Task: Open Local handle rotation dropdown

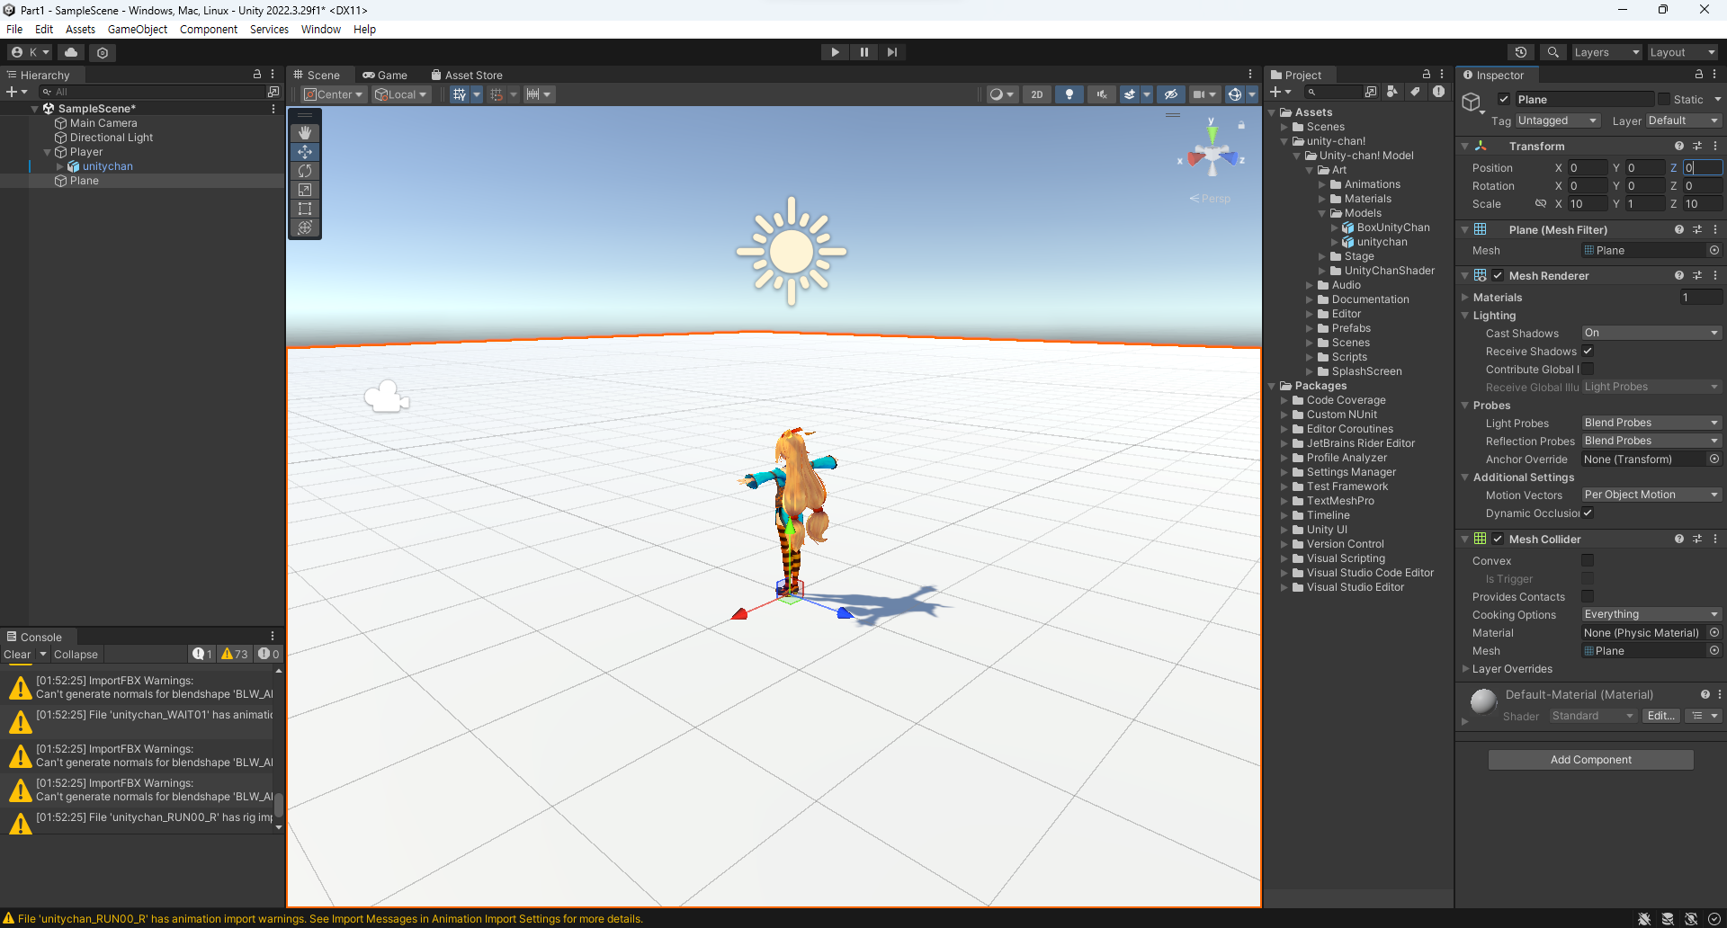Action: tap(402, 94)
